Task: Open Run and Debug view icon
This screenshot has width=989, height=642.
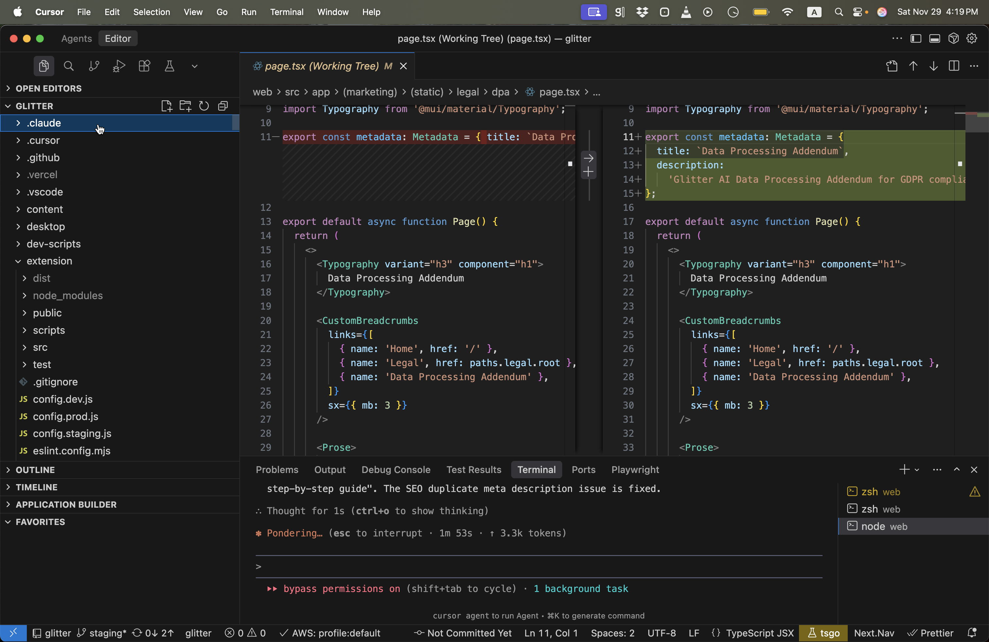Action: (x=119, y=66)
